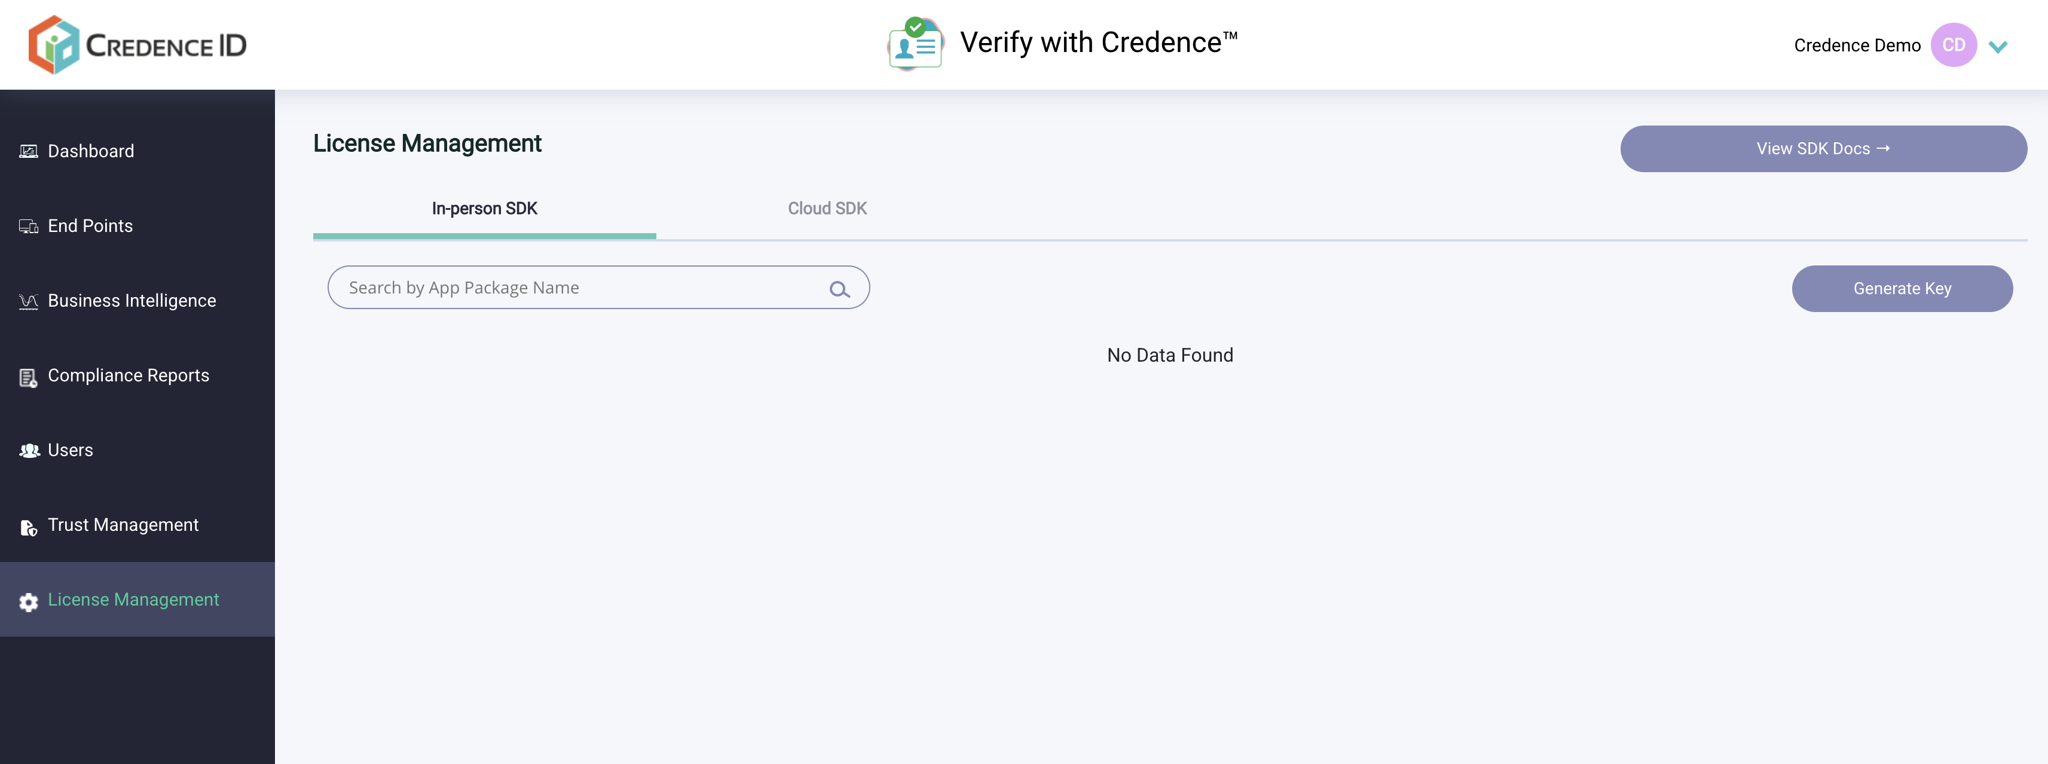Image resolution: width=2048 pixels, height=764 pixels.
Task: Open the profile dropdown next to Credence Demo
Action: point(1998,47)
